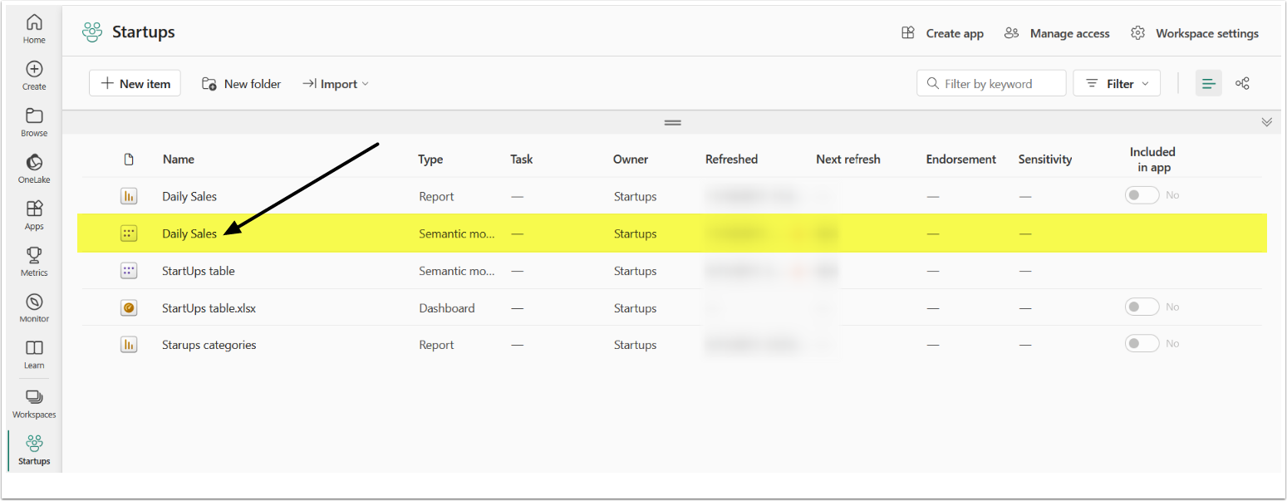Open the Monitor hub icon
This screenshot has height=501, width=1287.
tap(34, 307)
